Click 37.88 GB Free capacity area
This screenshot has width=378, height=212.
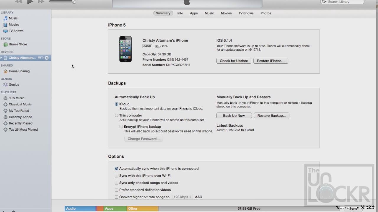249,208
